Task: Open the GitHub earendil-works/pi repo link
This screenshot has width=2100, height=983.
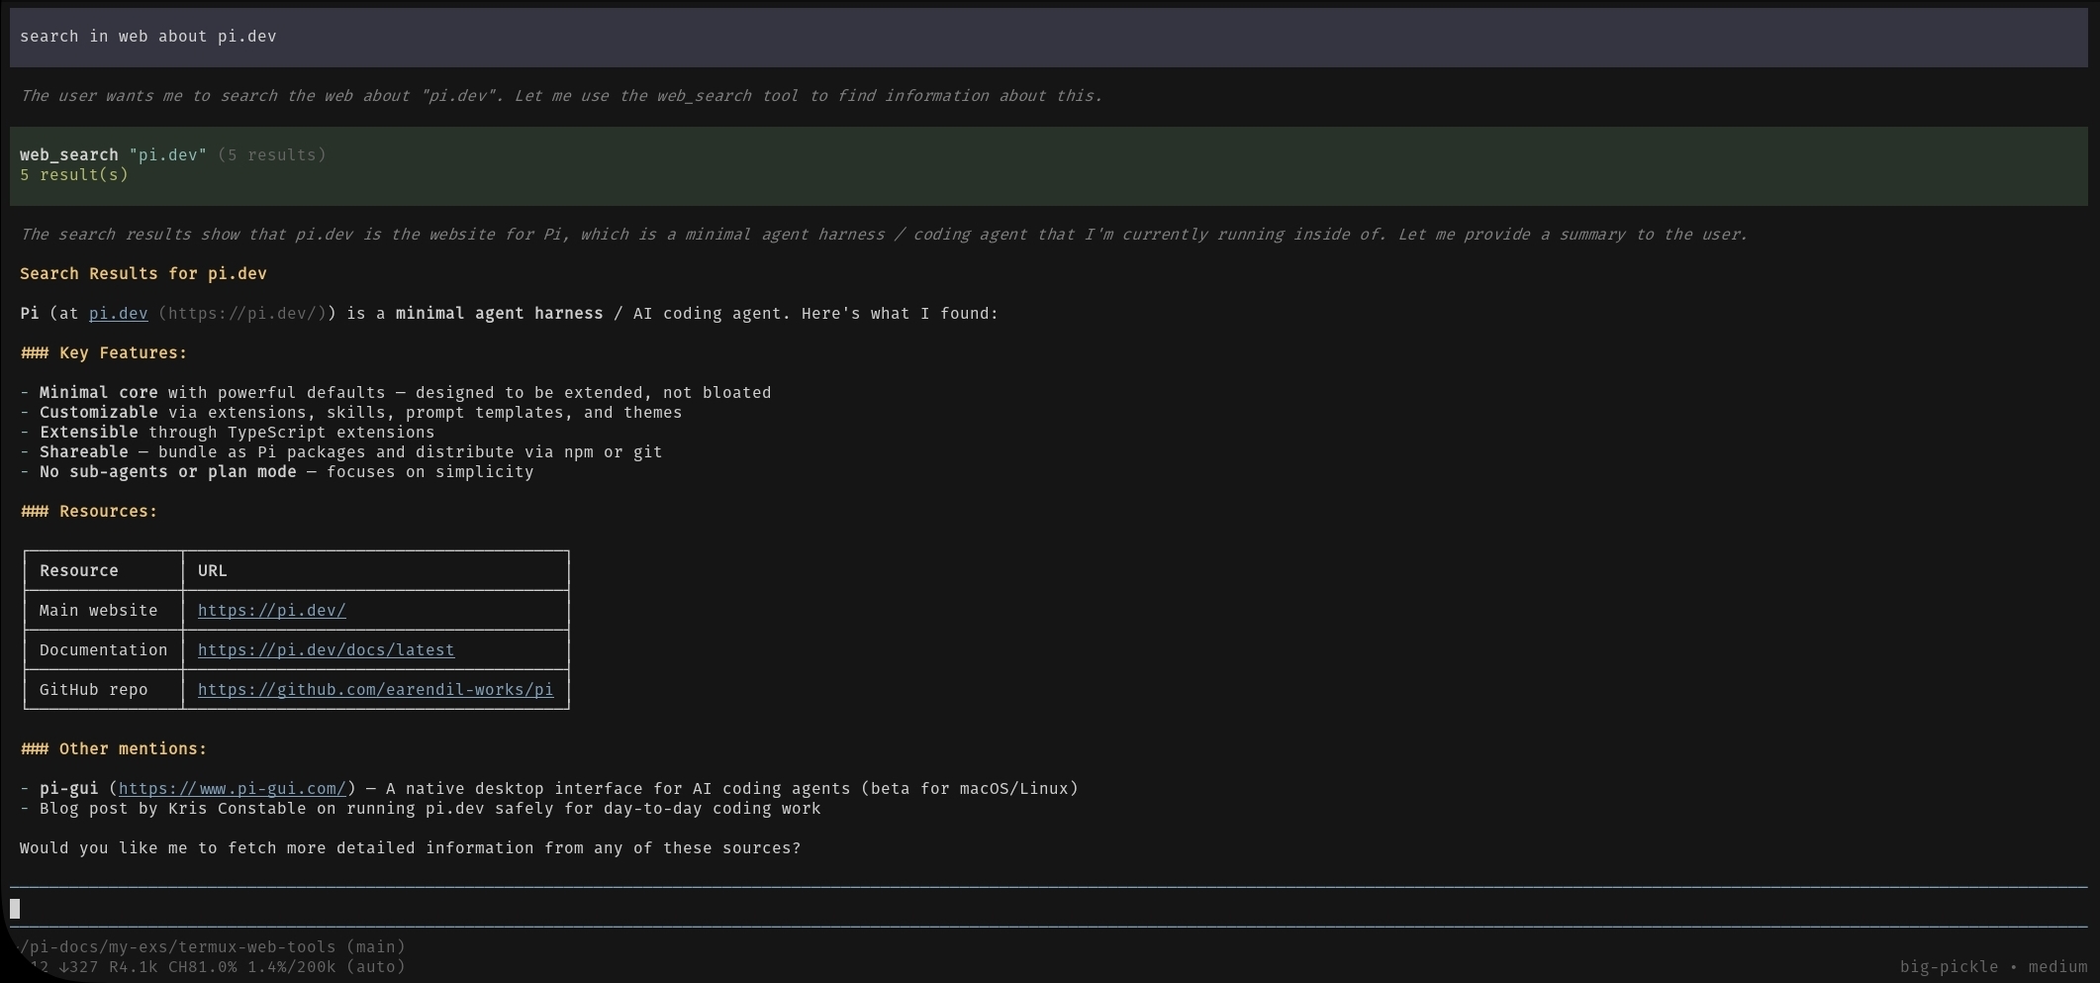Action: pos(375,690)
